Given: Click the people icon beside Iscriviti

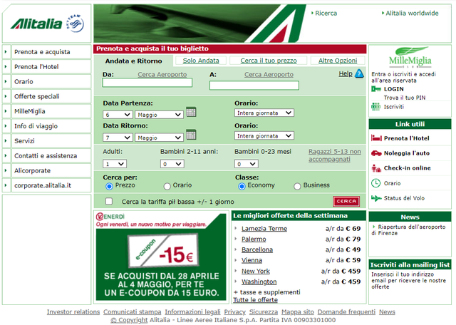Looking at the screenshot, I should [375, 107].
